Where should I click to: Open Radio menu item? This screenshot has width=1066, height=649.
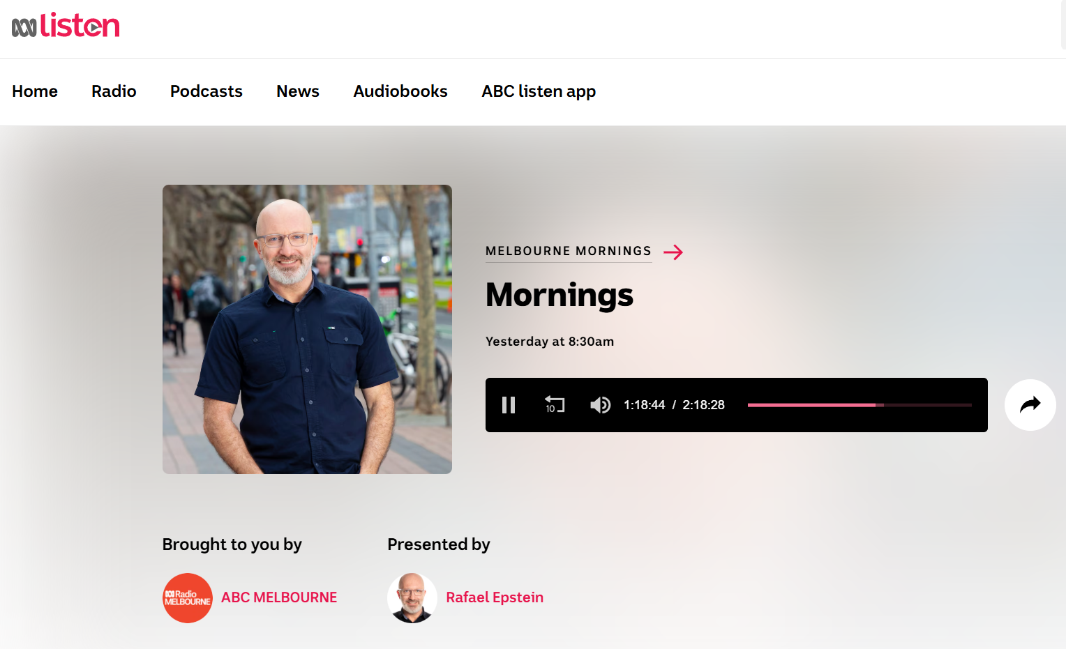coord(114,91)
